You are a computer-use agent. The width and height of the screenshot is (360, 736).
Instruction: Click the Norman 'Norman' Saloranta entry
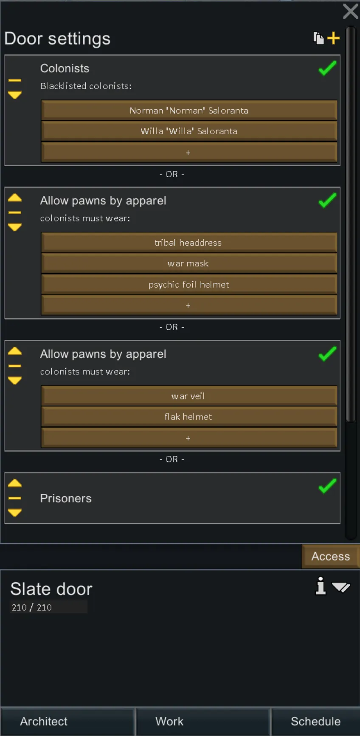click(x=189, y=110)
